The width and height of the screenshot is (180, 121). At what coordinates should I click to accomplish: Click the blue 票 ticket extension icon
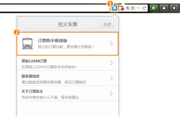tap(114, 8)
